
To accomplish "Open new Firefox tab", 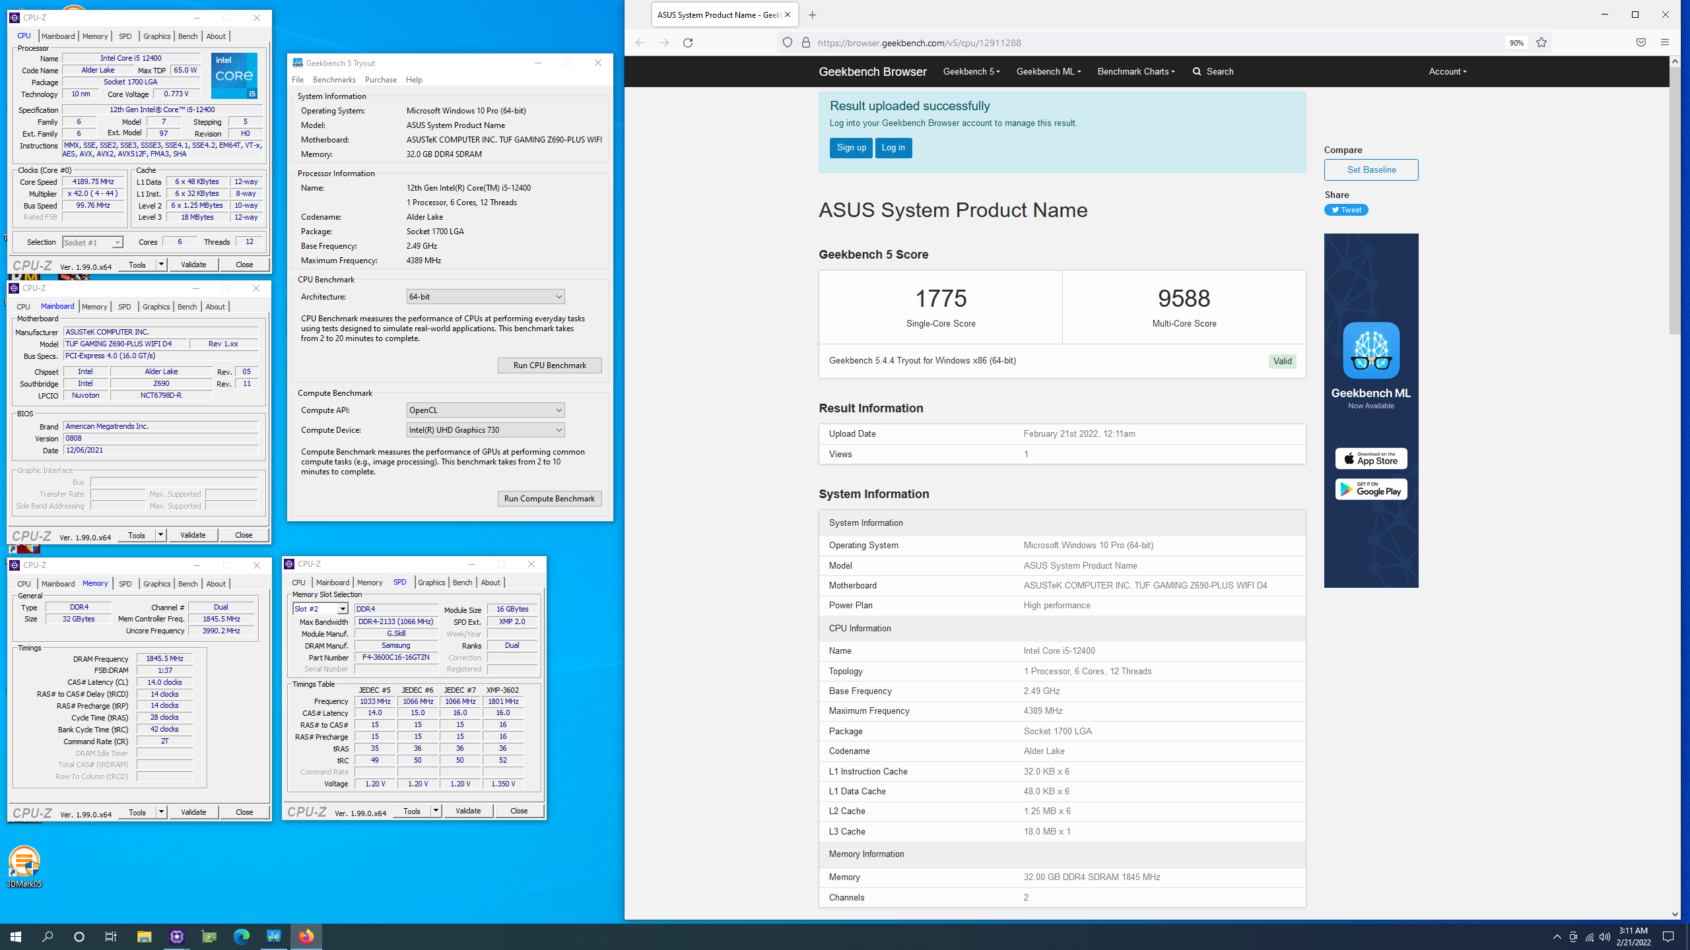I will click(x=812, y=15).
